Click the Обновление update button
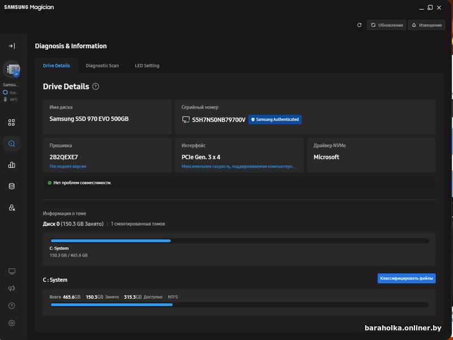 (x=387, y=25)
